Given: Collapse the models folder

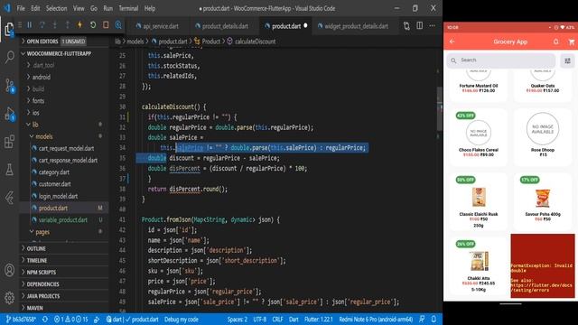Looking at the screenshot, I should (x=44, y=136).
